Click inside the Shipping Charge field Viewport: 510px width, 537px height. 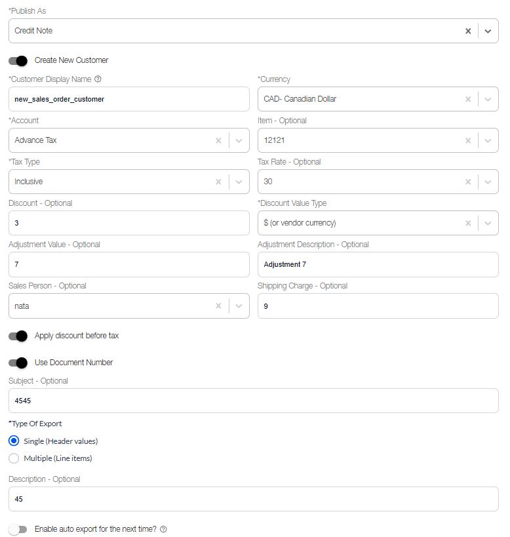point(377,306)
